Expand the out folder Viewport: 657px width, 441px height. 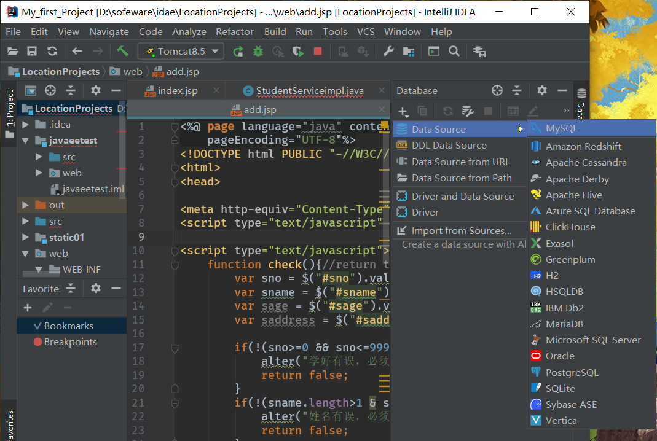pyautogui.click(x=26, y=205)
